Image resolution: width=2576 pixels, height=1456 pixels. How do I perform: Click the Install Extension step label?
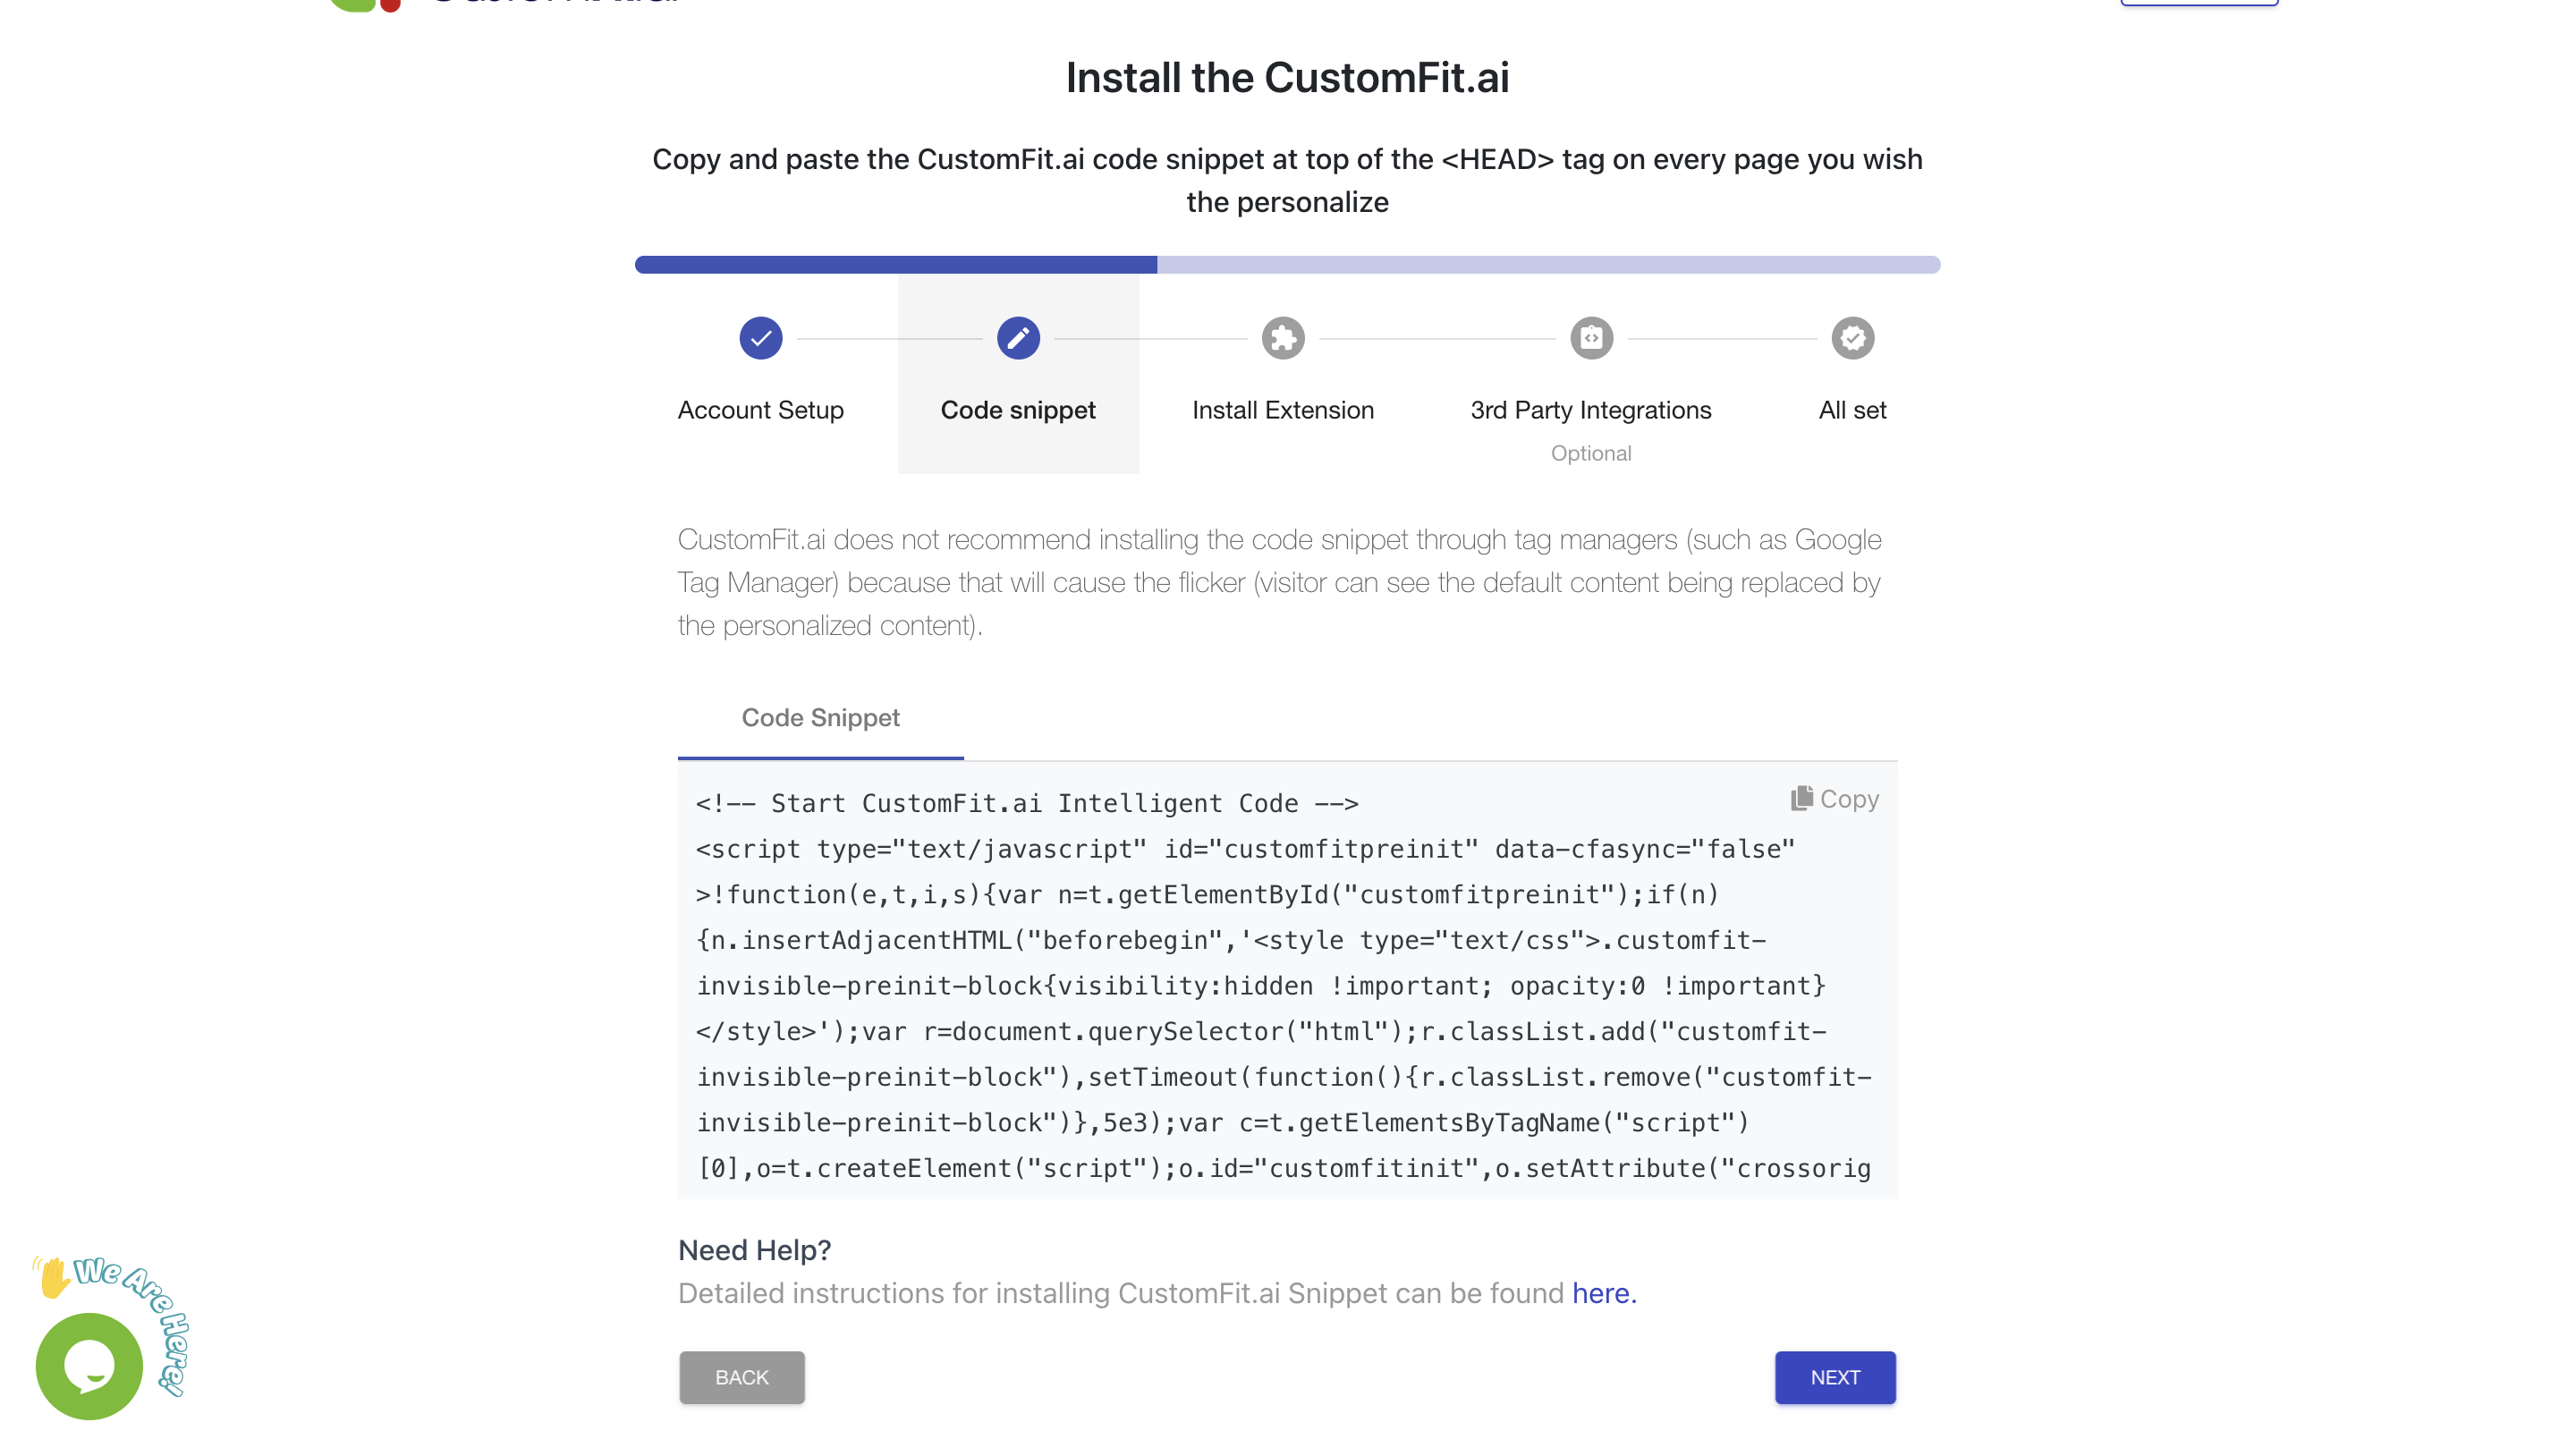(x=1283, y=410)
